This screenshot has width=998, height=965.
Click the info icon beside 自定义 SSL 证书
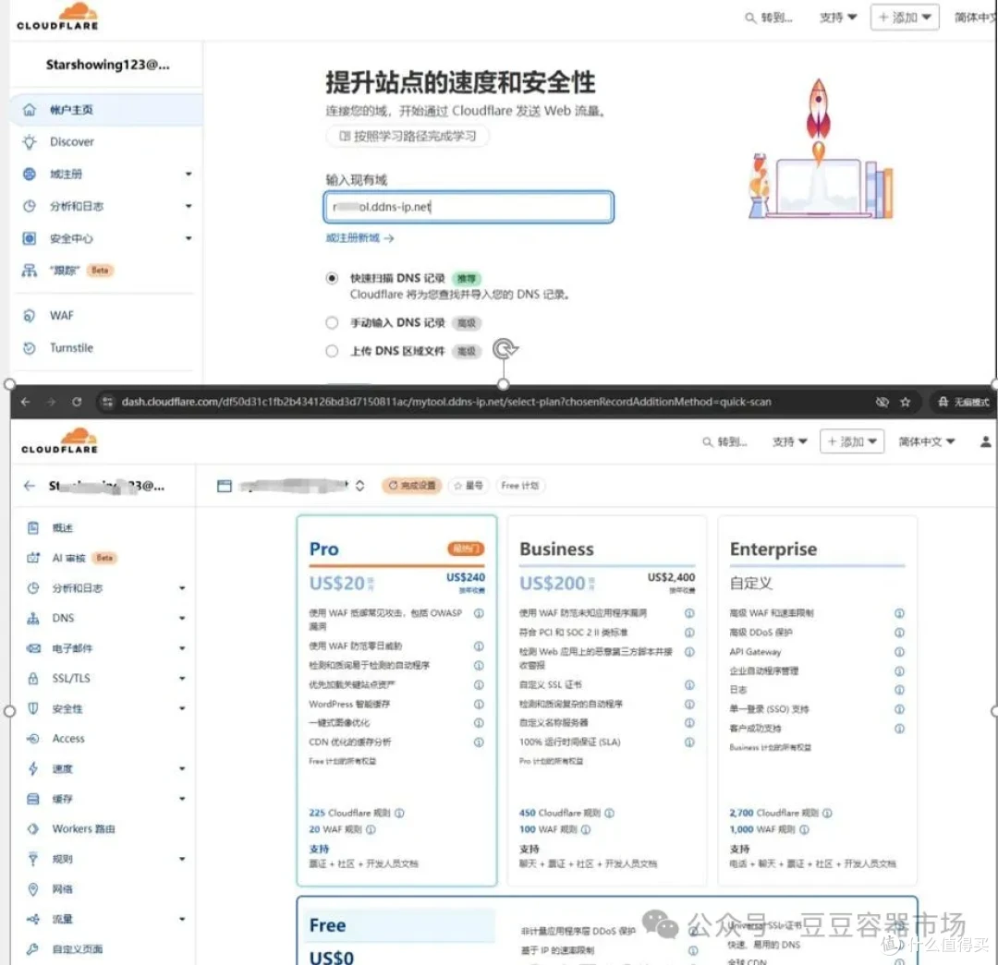689,685
